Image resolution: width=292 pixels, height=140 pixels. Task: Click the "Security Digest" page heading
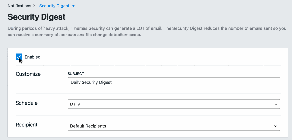37,17
